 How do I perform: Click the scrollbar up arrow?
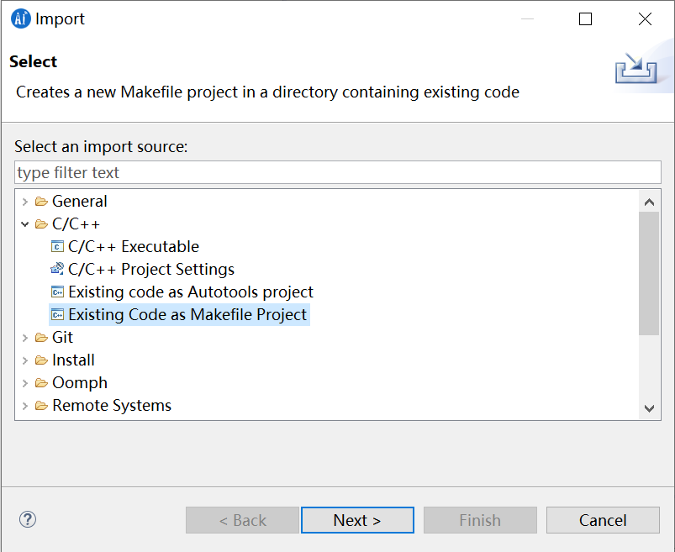pos(649,202)
